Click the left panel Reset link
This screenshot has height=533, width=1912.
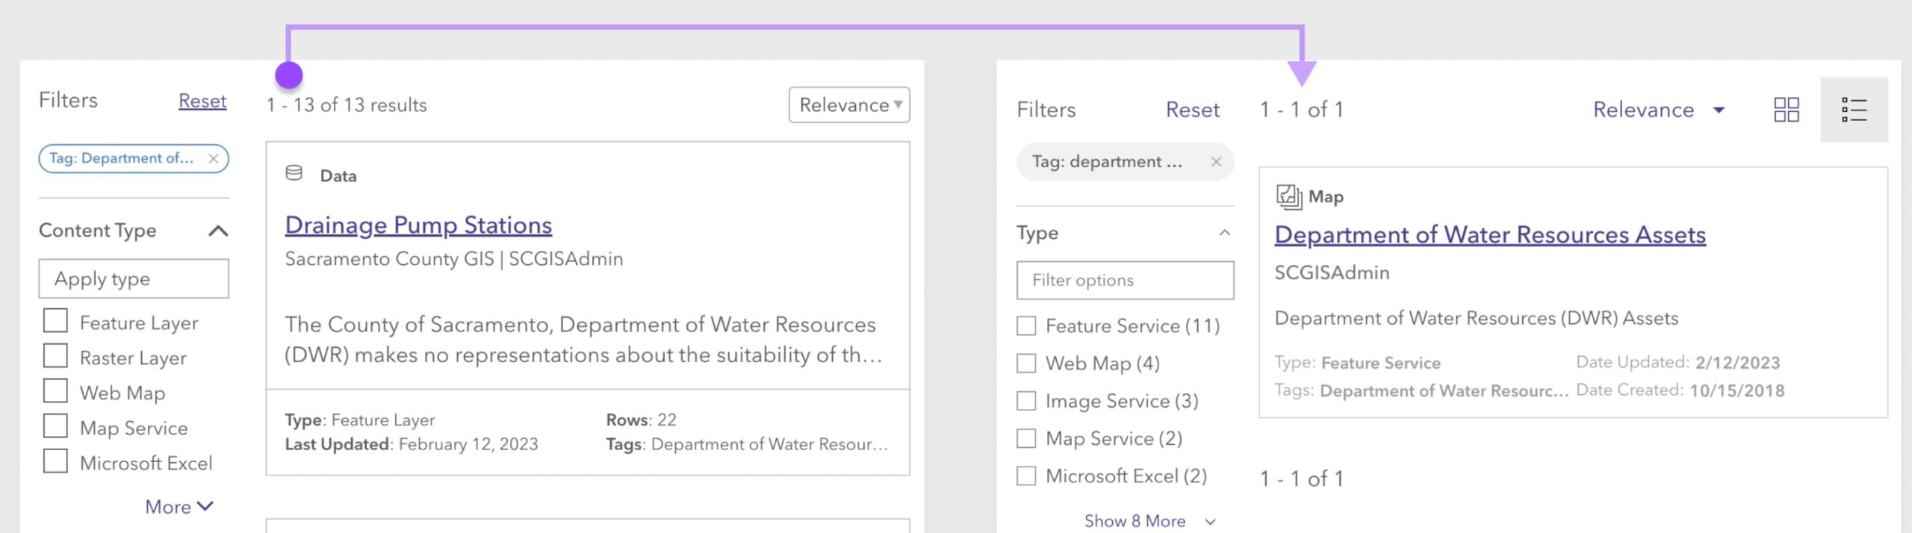(x=202, y=101)
